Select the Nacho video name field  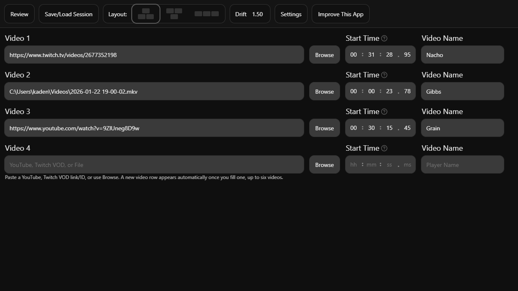click(462, 55)
